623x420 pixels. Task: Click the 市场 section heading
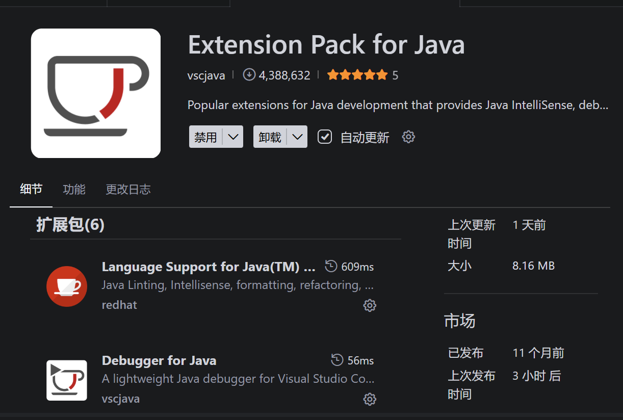click(460, 321)
